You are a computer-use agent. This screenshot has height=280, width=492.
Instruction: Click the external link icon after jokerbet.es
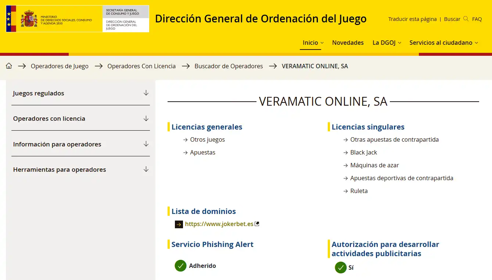pos(257,223)
